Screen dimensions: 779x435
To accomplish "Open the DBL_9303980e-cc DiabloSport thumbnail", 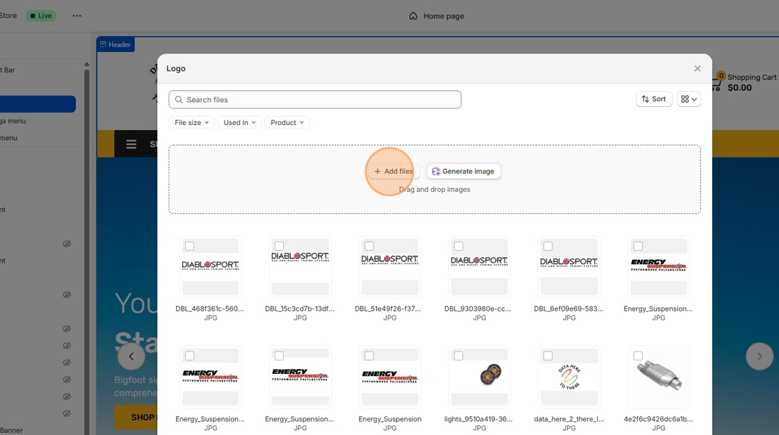I will tap(479, 267).
